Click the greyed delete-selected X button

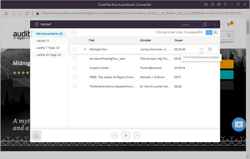74,32
